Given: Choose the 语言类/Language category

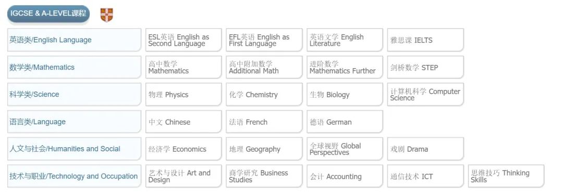Looking at the screenshot, I should coord(75,122).
